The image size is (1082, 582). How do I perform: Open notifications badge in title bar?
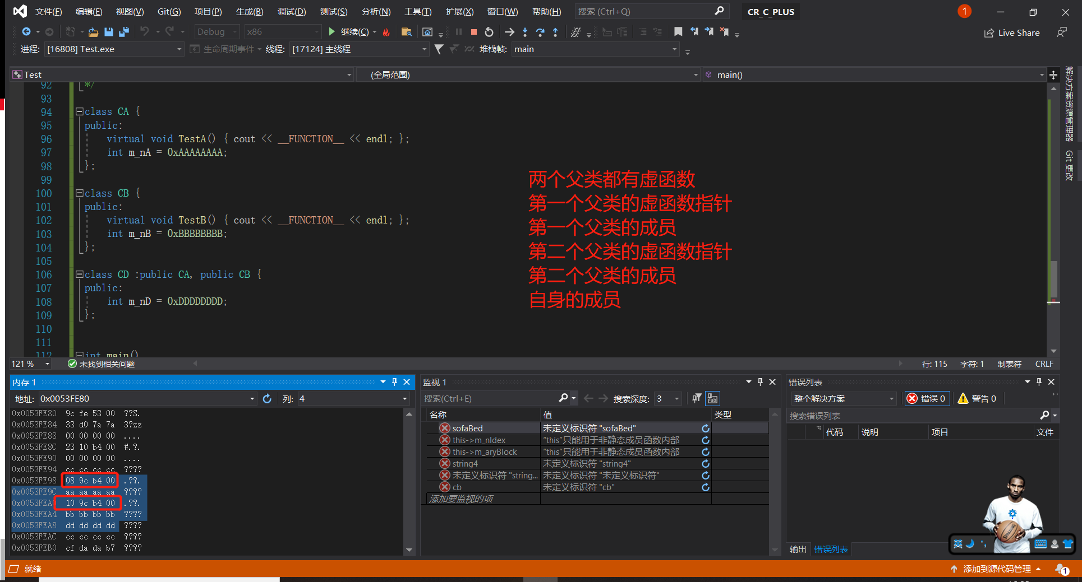(964, 11)
